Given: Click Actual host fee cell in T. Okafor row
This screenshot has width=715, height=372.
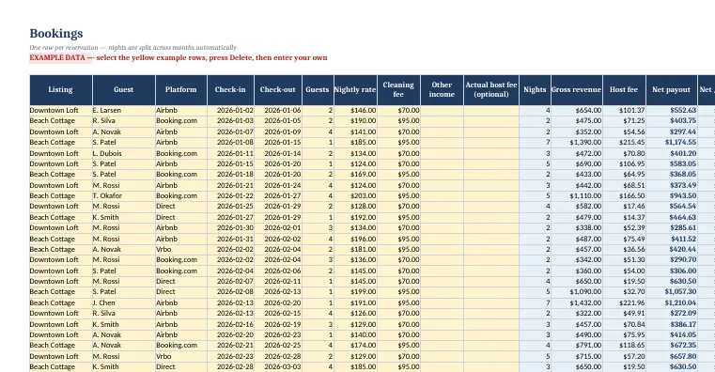Looking at the screenshot, I should pos(491,196).
